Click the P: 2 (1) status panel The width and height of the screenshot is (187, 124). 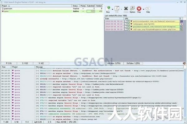(9, 63)
